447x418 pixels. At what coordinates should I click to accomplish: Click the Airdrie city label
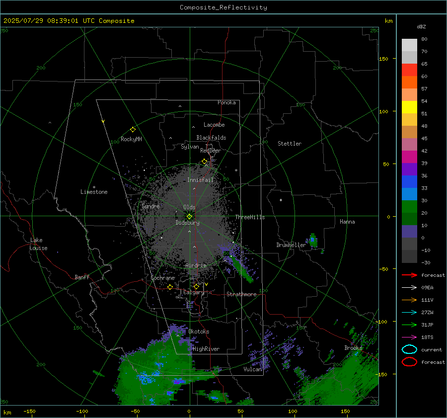[x=196, y=265]
